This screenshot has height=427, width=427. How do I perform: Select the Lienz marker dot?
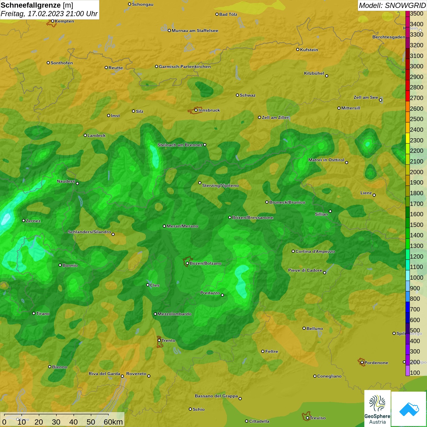click(x=374, y=195)
